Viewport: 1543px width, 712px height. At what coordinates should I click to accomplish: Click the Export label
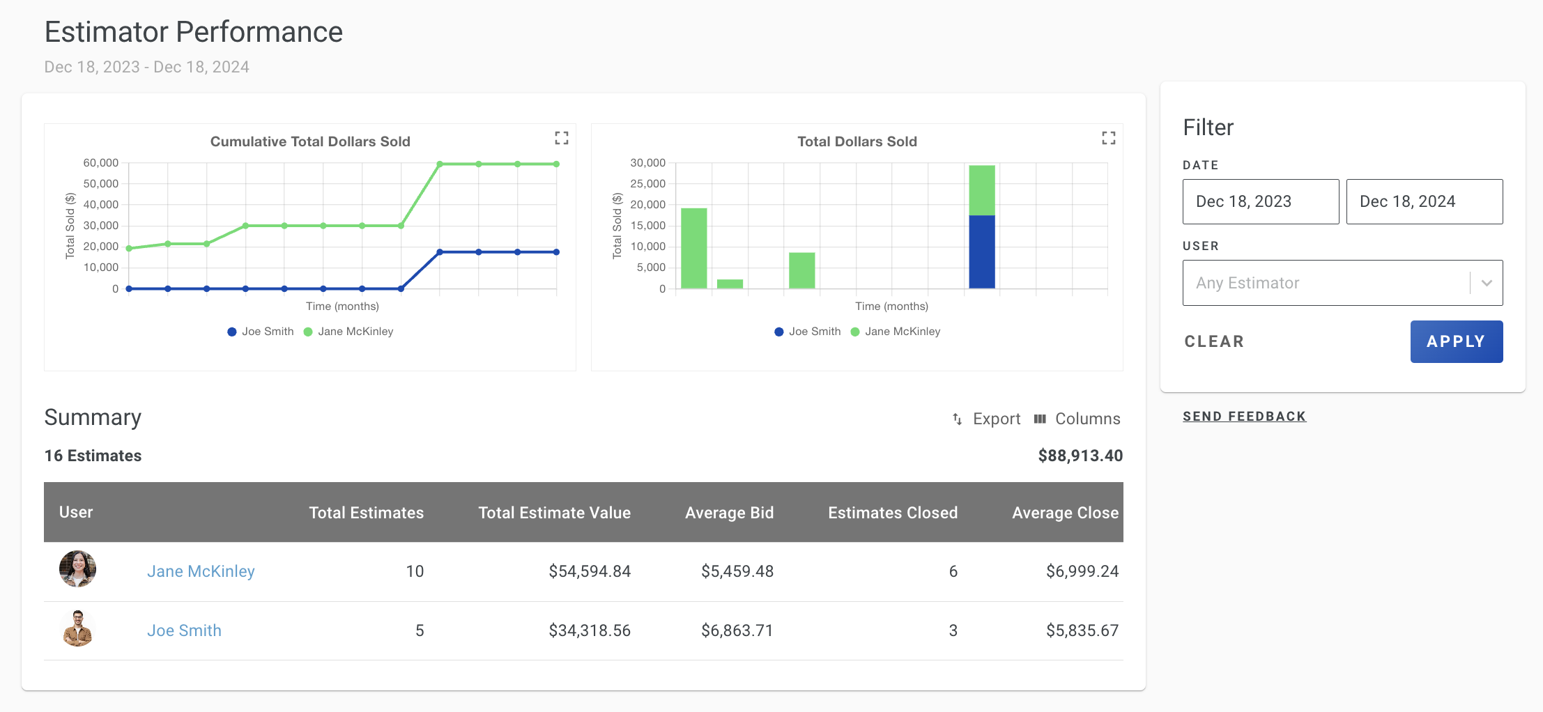click(997, 419)
